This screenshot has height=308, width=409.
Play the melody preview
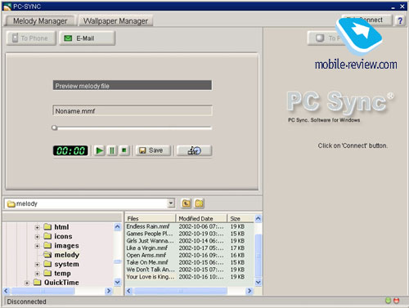tap(100, 150)
